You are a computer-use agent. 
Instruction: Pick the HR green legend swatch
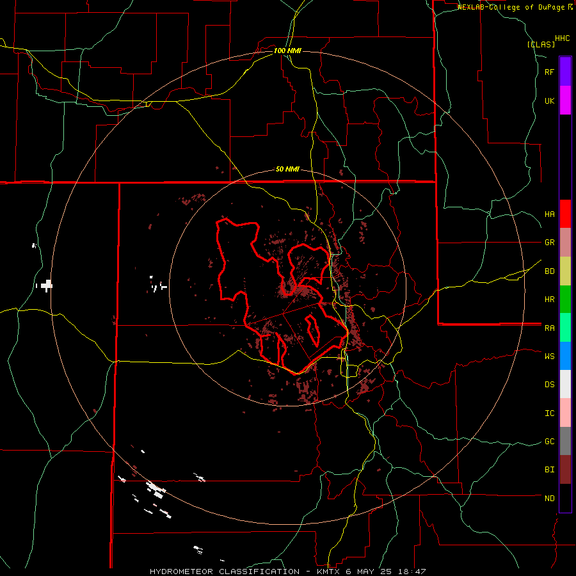[565, 300]
